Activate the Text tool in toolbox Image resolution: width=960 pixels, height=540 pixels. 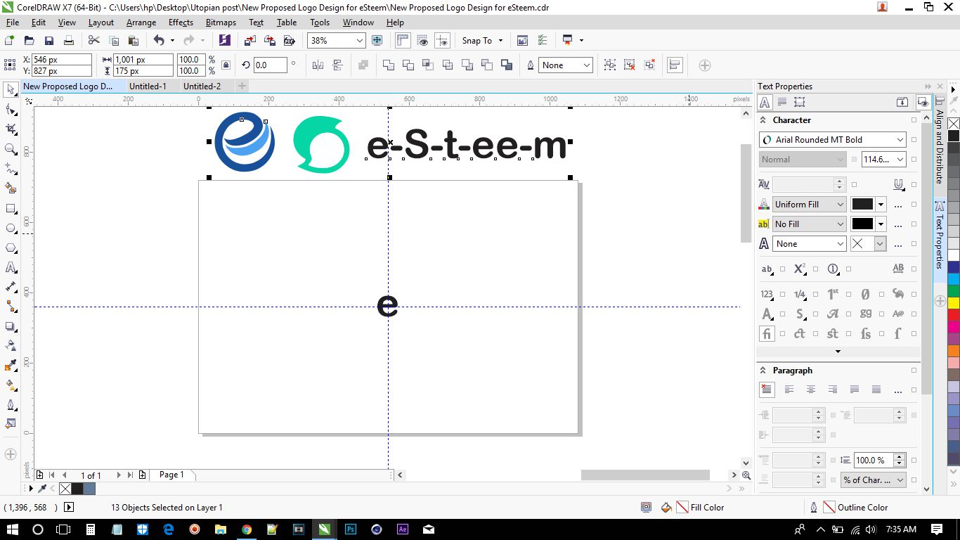[x=11, y=267]
